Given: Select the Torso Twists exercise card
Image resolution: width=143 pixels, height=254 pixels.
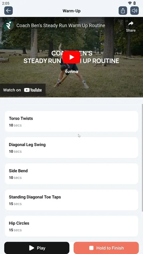Looking at the screenshot, I should (71, 121).
